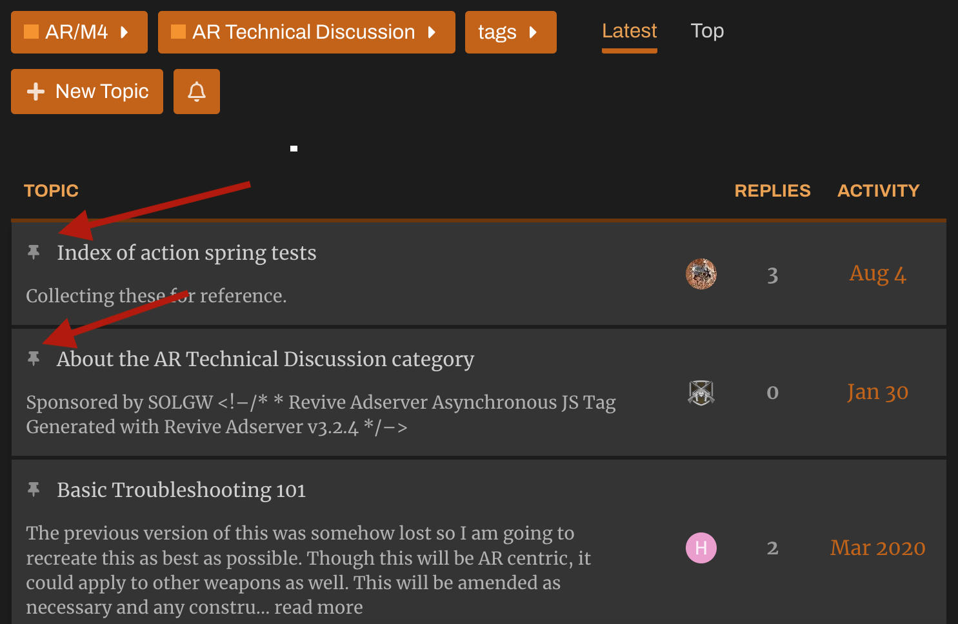Open poster avatar on About the AR Technical Discussion
Image resolution: width=958 pixels, height=624 pixels.
[701, 392]
